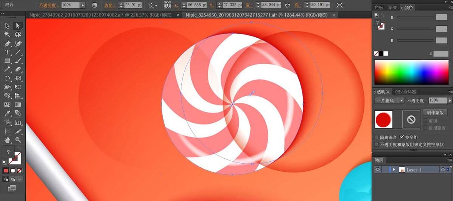Toggle constrain width and height proportions link
This screenshot has width=453, height=201.
tap(288, 5)
